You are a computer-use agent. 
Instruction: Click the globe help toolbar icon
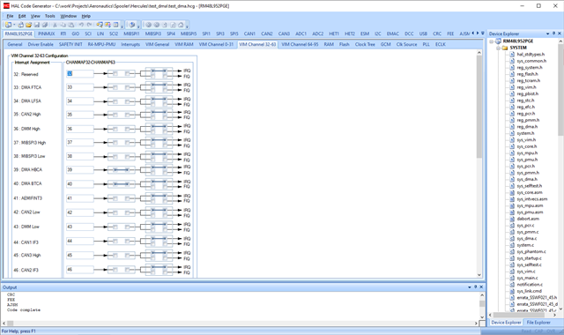point(132,25)
